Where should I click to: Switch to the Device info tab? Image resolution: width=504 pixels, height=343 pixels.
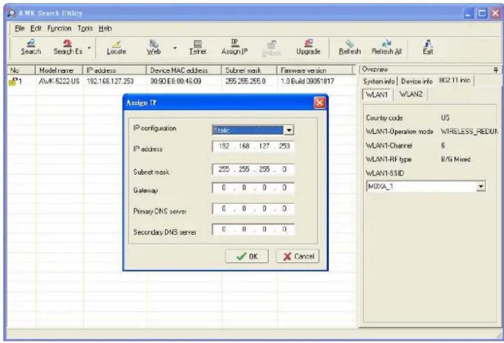coord(417,81)
